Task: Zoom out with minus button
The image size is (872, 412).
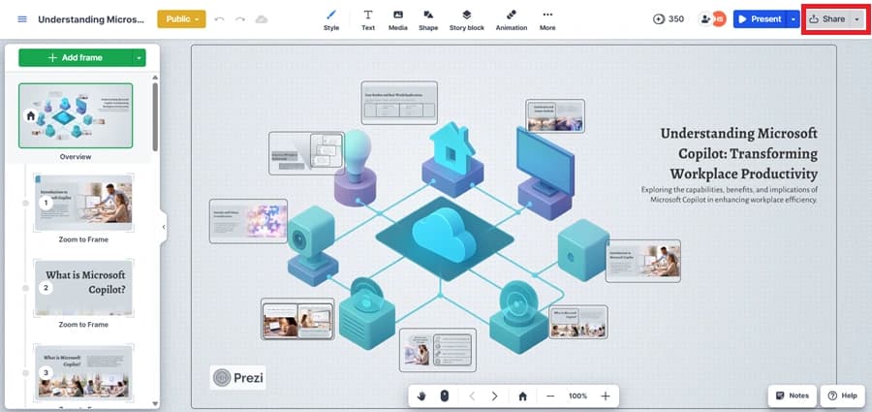Action: tap(550, 396)
